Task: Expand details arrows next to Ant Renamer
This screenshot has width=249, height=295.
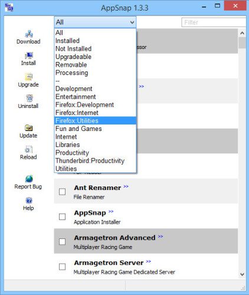Action: pyautogui.click(x=126, y=186)
